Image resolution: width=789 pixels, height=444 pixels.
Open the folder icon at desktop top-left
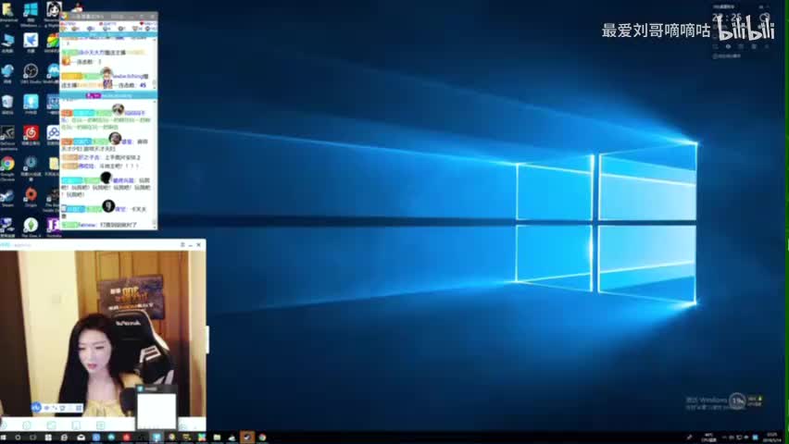click(7, 12)
